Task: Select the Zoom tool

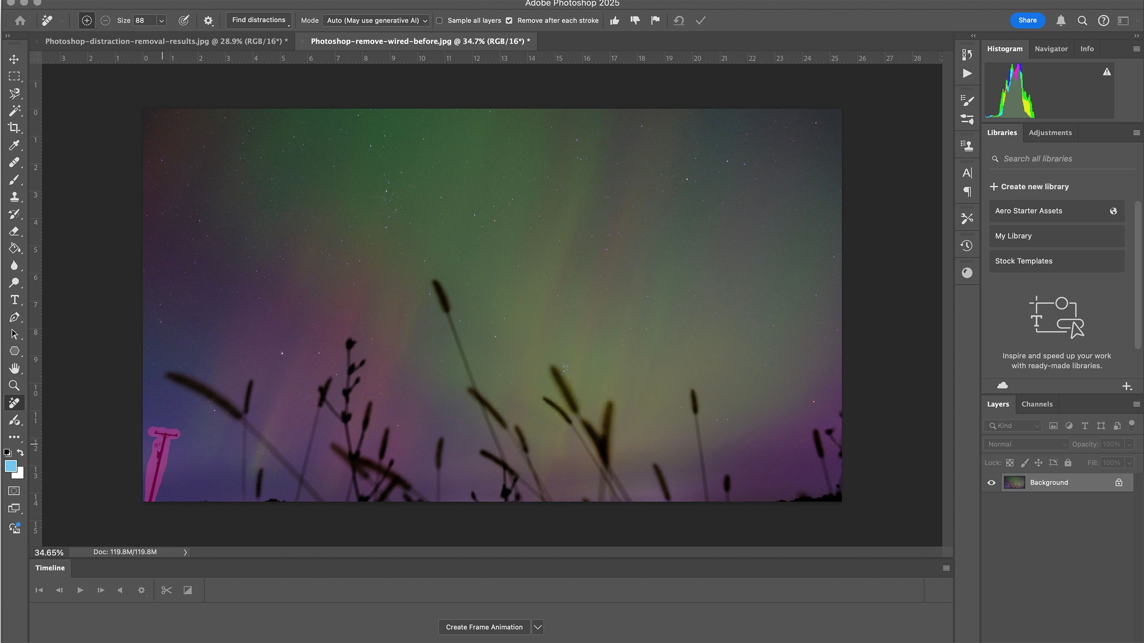Action: [14, 385]
